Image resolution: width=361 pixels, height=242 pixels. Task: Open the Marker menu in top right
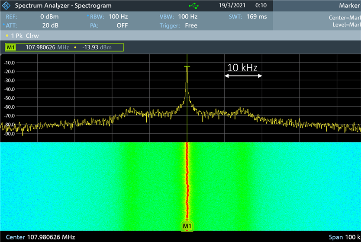click(x=349, y=6)
